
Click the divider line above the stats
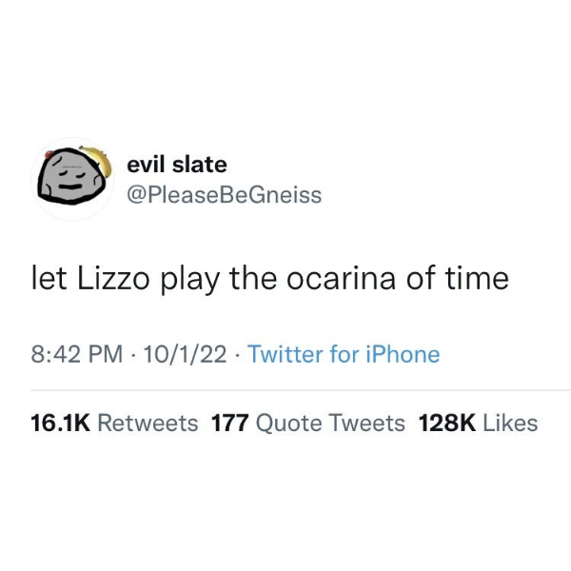(x=301, y=390)
